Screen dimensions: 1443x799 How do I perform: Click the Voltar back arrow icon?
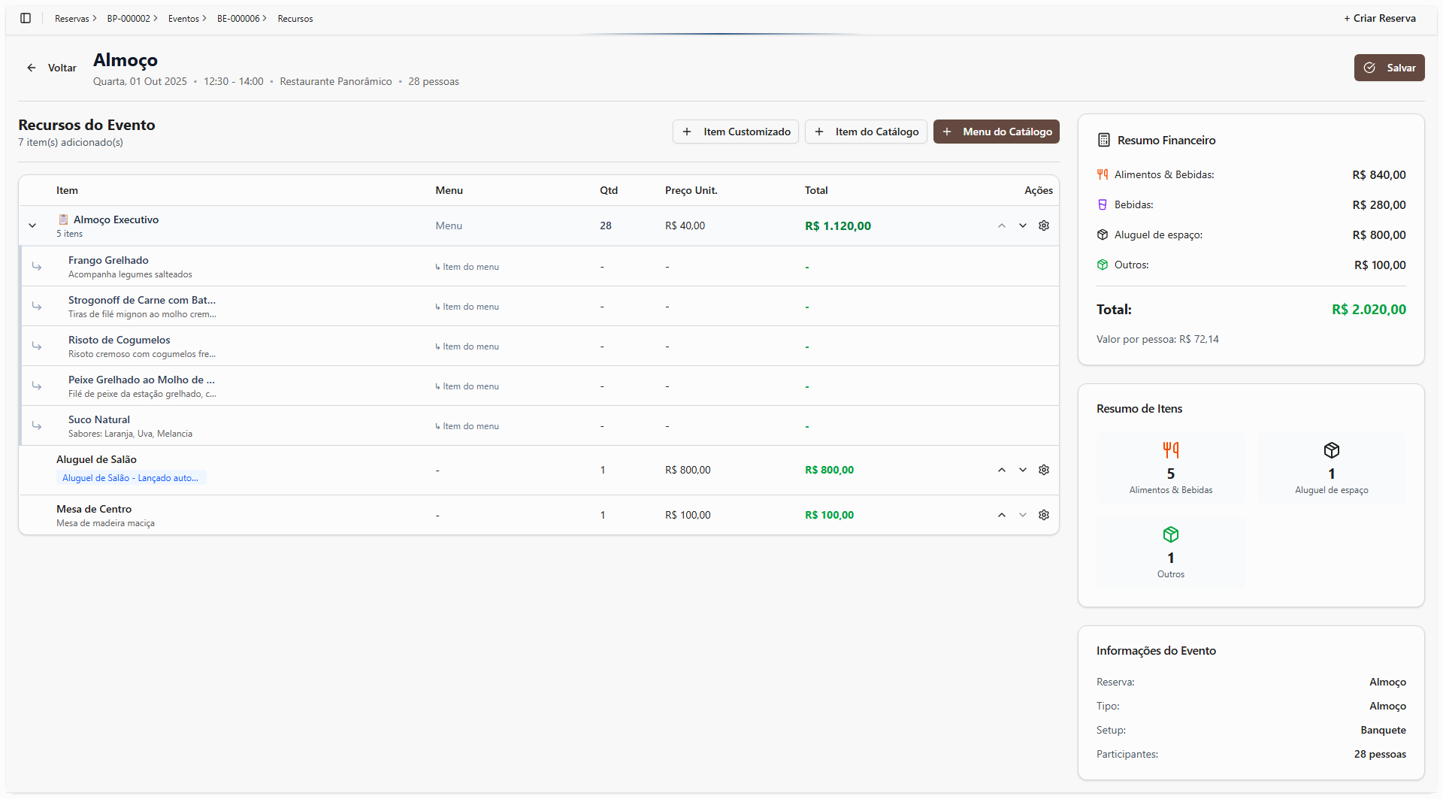click(x=32, y=68)
